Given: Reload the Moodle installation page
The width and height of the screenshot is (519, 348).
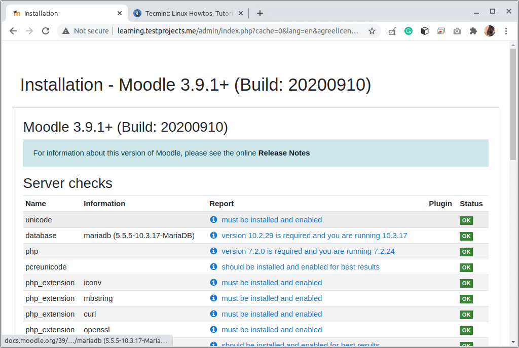Looking at the screenshot, I should 46,31.
